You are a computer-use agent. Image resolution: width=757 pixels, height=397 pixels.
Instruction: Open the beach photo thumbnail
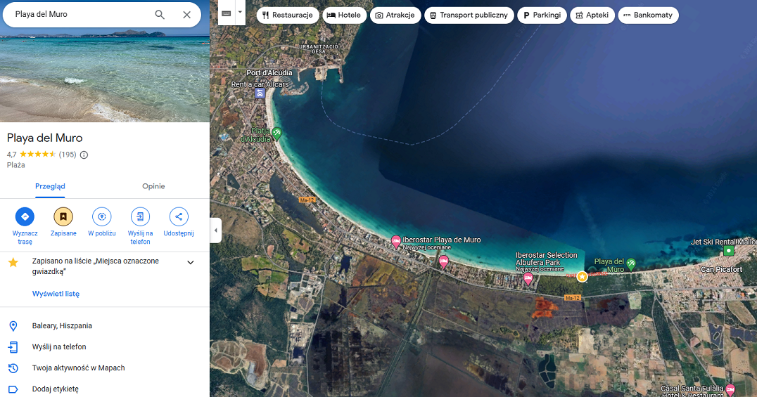[x=105, y=74]
